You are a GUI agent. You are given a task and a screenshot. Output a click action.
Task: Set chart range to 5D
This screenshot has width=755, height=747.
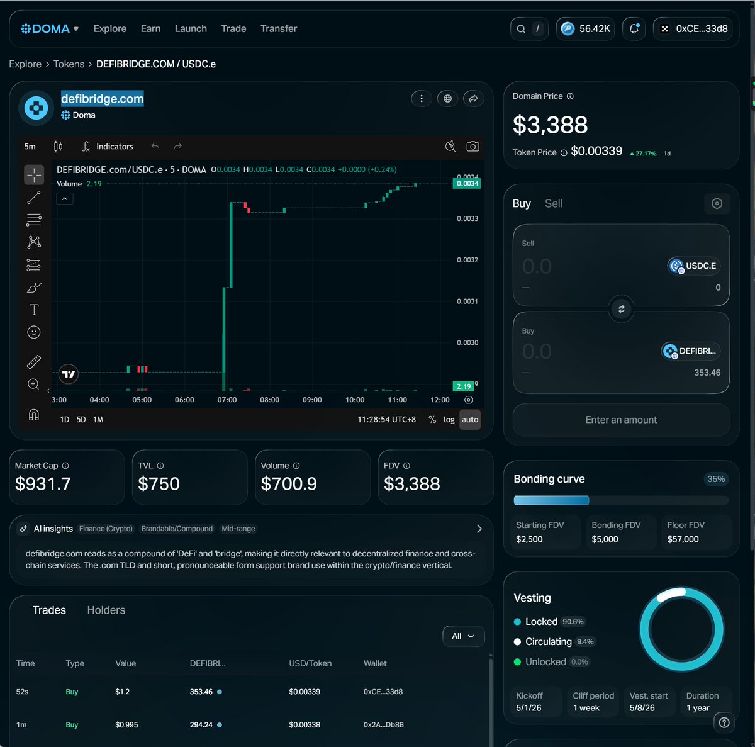81,420
